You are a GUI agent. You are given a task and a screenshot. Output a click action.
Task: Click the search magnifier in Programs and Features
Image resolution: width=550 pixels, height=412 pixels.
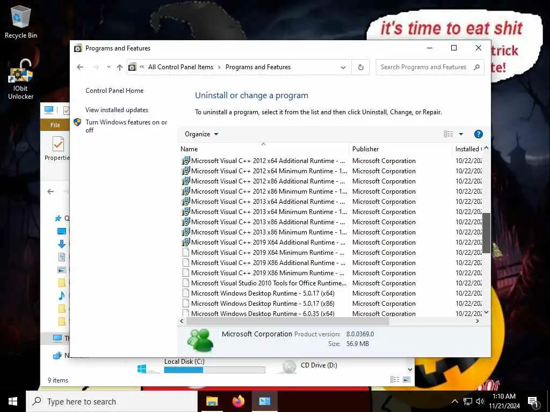point(476,67)
